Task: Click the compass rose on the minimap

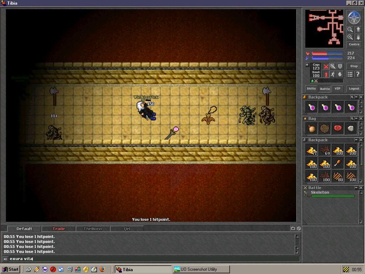Action: tap(354, 18)
